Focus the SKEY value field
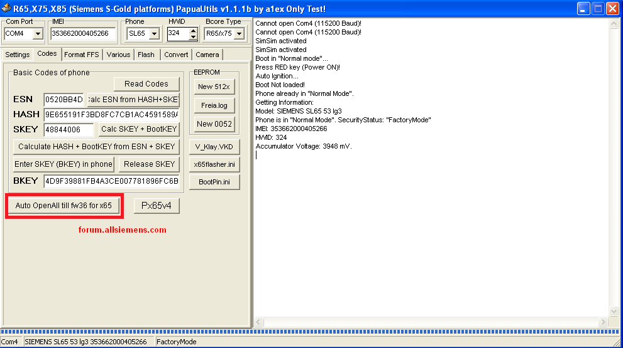Image resolution: width=623 pixels, height=348 pixels. (x=69, y=129)
